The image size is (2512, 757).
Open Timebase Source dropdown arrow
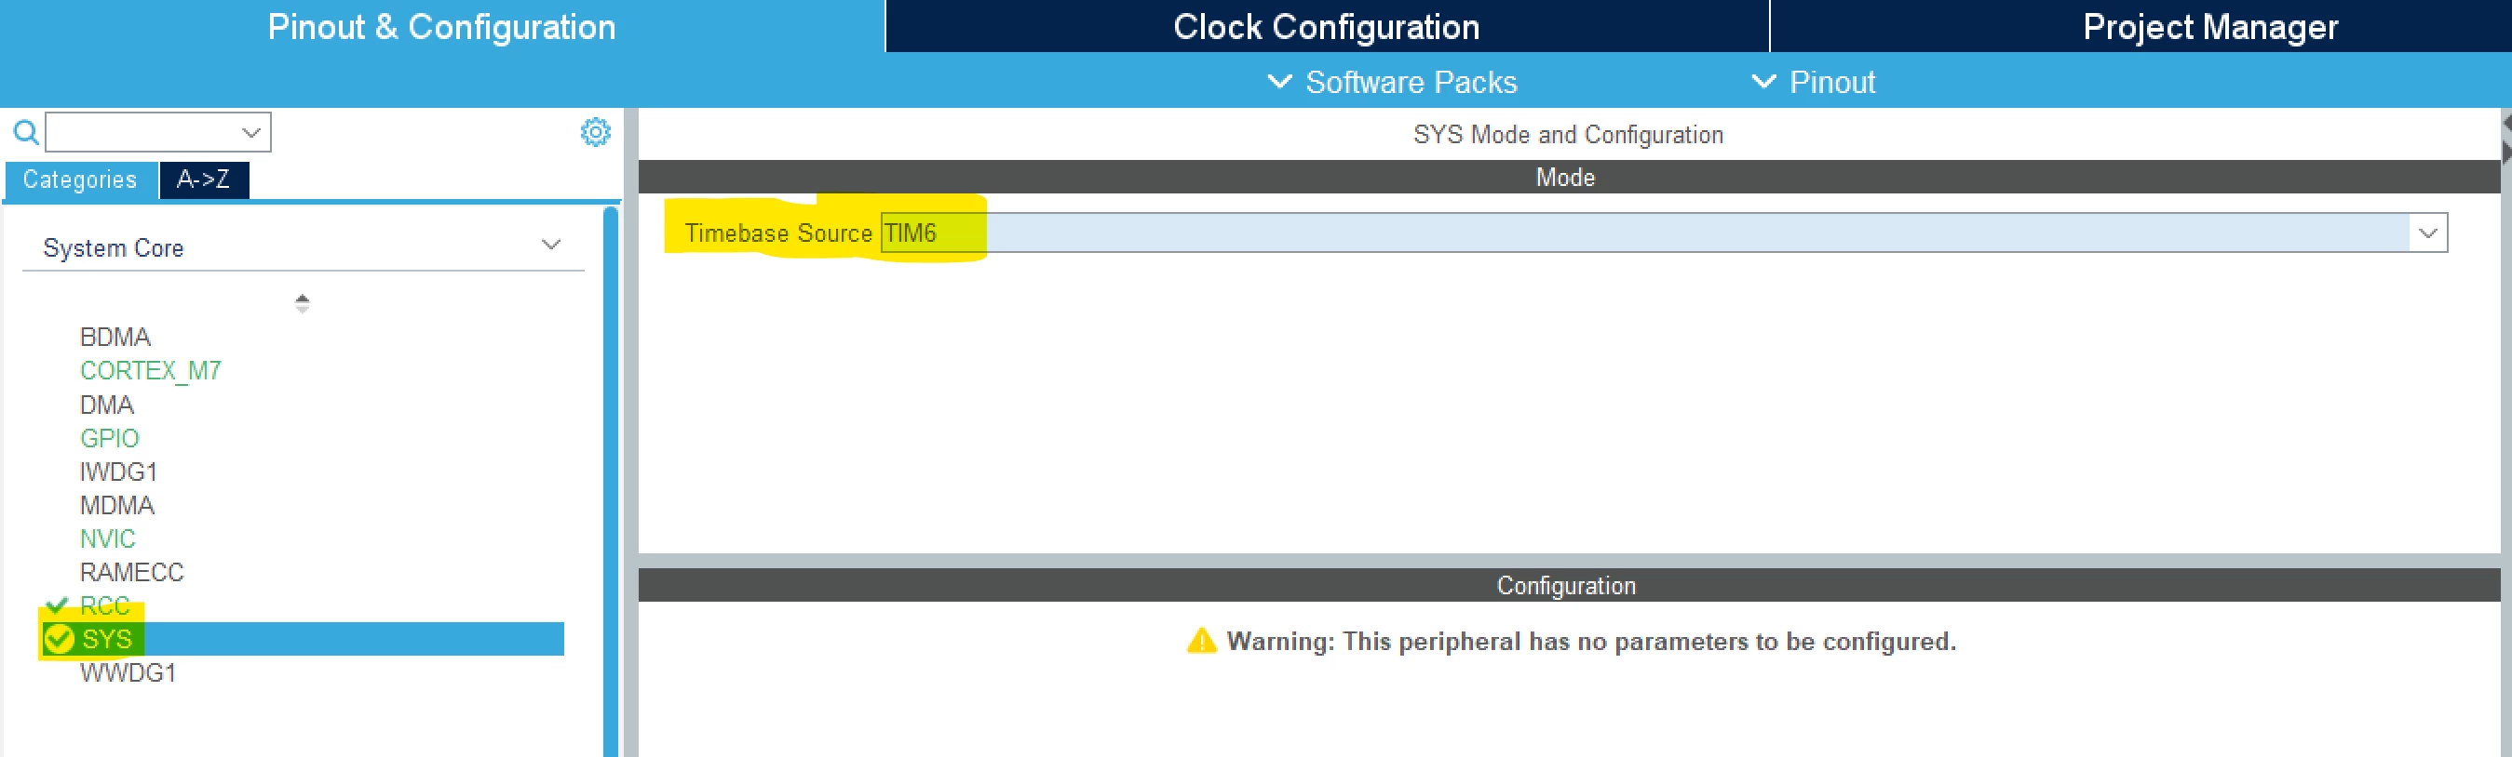point(2428,232)
